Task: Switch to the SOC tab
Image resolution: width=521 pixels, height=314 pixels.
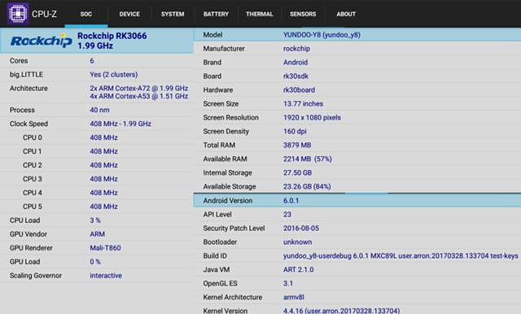Action: (86, 14)
